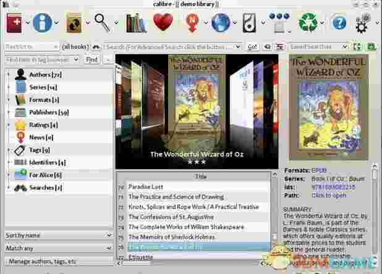Click the blue globe Connect/share icon
382x274 pixels.
click(x=221, y=23)
